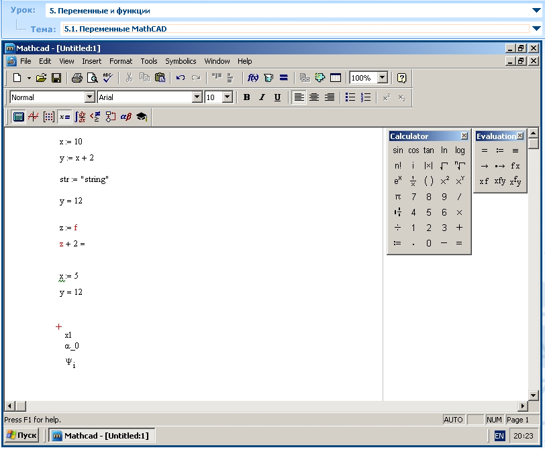Click the Help question mark icon

pyautogui.click(x=401, y=78)
